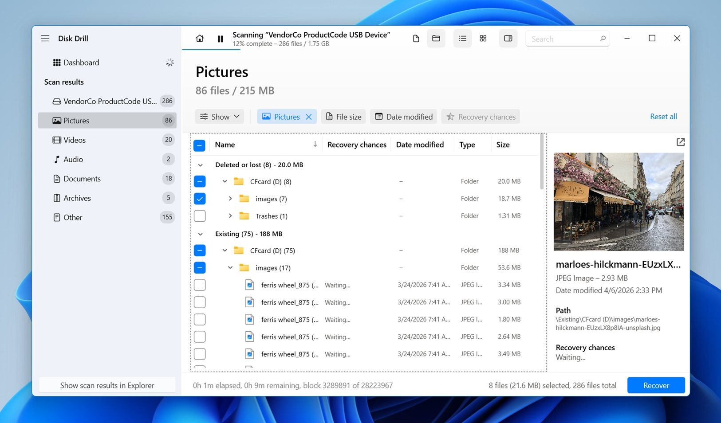Sort by Date modified column
Screen dimensions: 721x423
point(420,145)
